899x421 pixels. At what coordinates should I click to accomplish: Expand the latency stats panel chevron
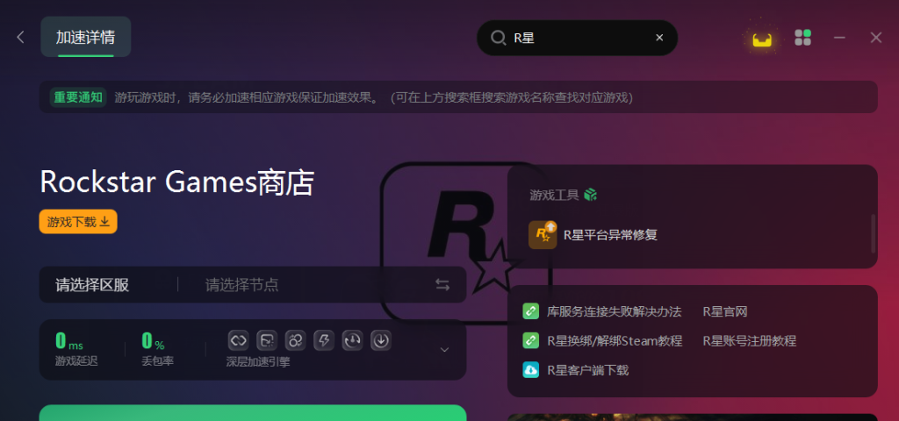pyautogui.click(x=444, y=349)
